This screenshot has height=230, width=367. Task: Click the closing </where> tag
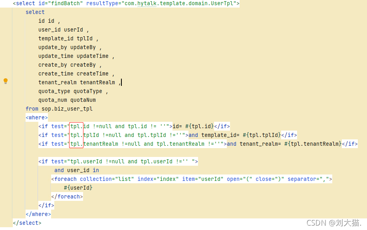coord(38,214)
